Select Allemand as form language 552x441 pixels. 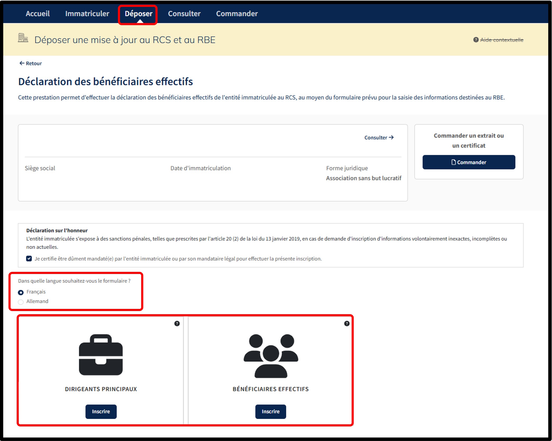click(x=21, y=302)
